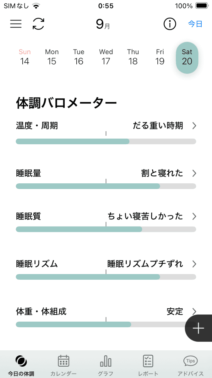Tap the 今日の体調 circular icon
Image resolution: width=212 pixels, height=378 pixels.
pos(21,361)
